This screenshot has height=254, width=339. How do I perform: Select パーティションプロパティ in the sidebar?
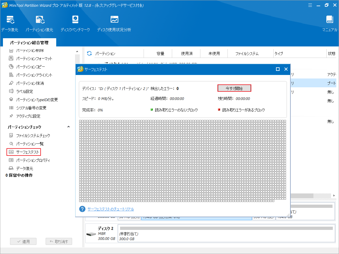point(33,160)
